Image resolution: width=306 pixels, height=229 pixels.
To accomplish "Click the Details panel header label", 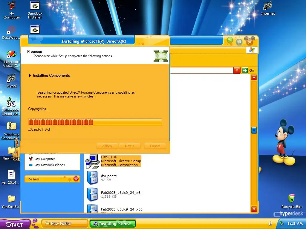I will 34,179.
